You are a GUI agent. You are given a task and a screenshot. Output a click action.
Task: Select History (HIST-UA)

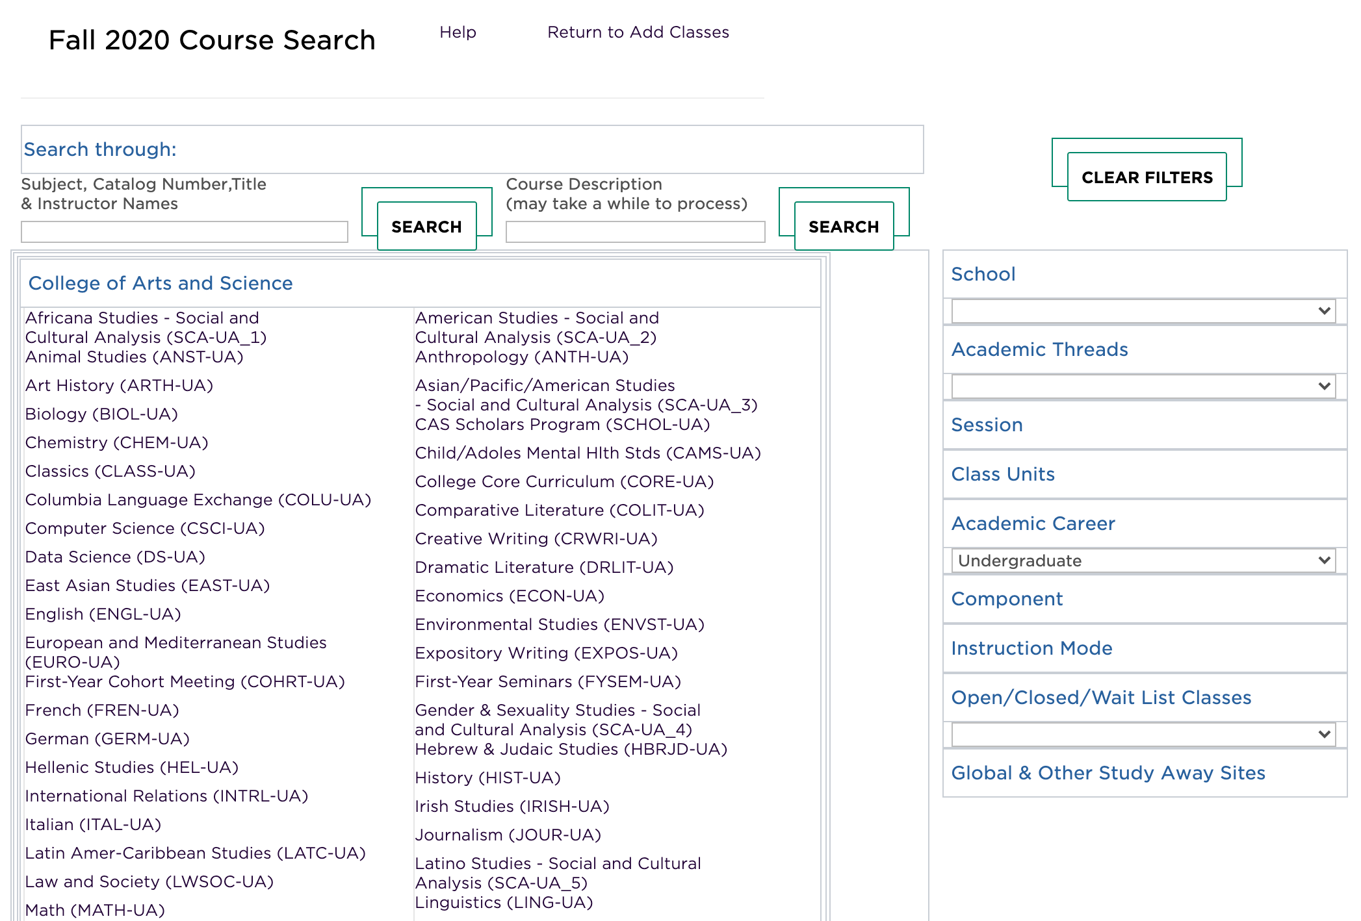tap(488, 778)
